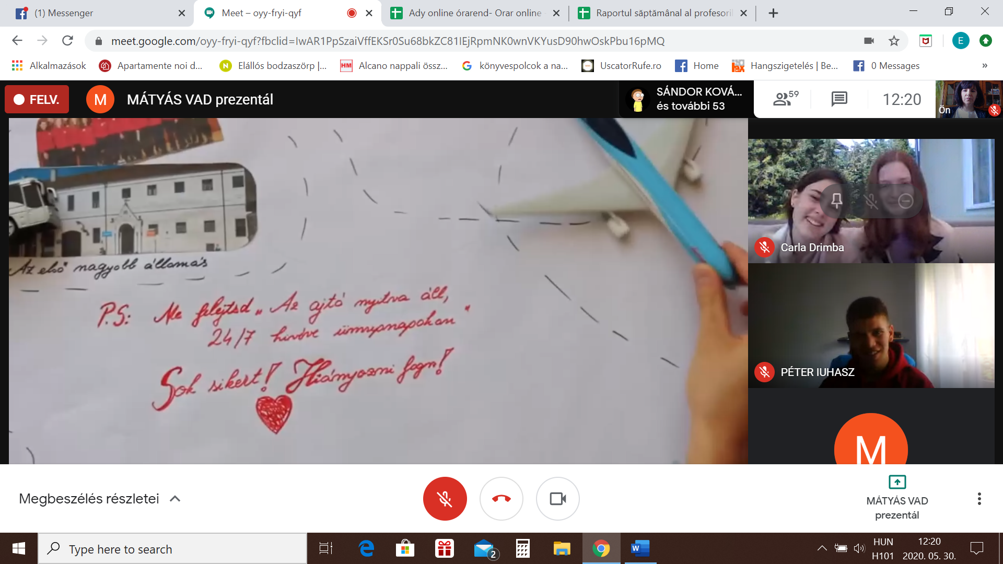Toggle the camera on or off
The width and height of the screenshot is (1003, 564).
[557, 499]
